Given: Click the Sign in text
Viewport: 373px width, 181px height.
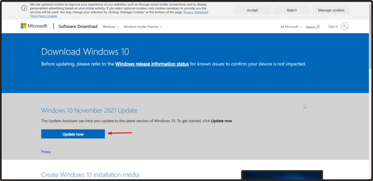Looking at the screenshot, I should coord(333,27).
